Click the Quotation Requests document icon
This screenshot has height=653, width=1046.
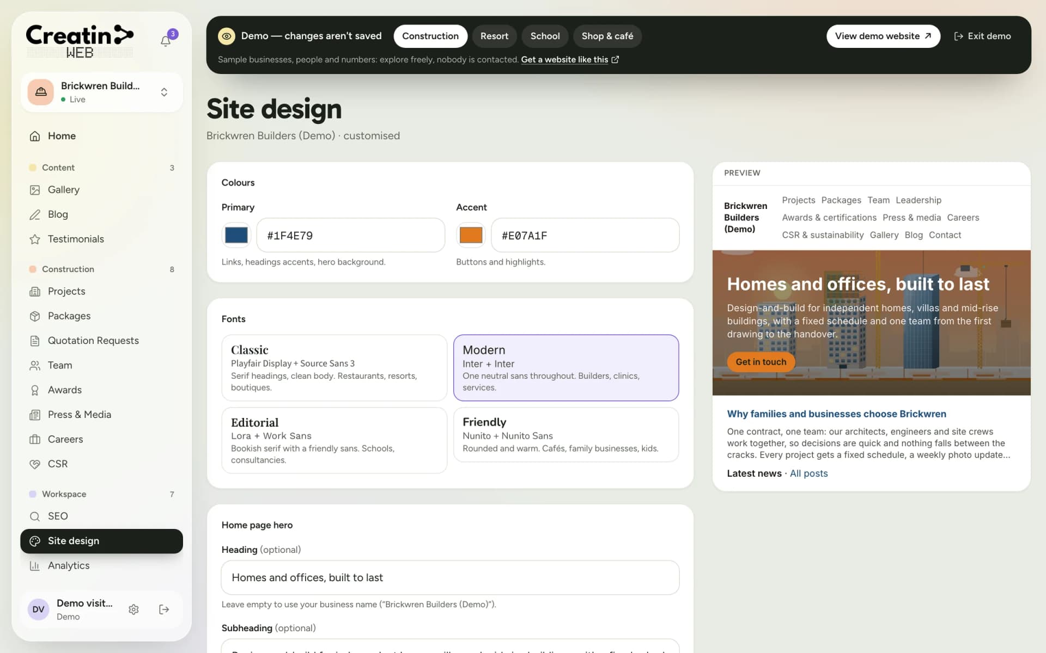tap(35, 341)
